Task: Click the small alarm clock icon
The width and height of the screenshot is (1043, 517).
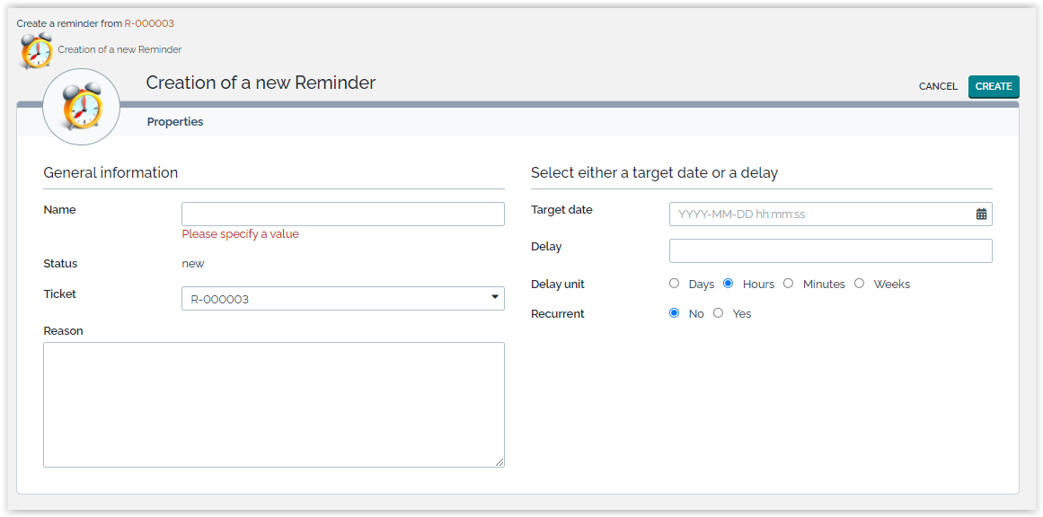Action: point(36,50)
